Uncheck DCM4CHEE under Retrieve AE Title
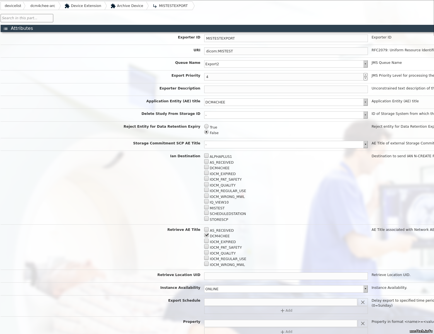The width and height of the screenshot is (434, 334). click(x=206, y=235)
